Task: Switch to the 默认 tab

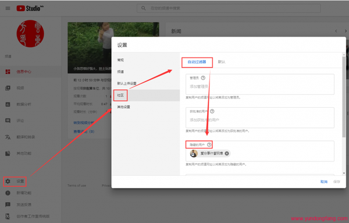Action: click(x=222, y=62)
